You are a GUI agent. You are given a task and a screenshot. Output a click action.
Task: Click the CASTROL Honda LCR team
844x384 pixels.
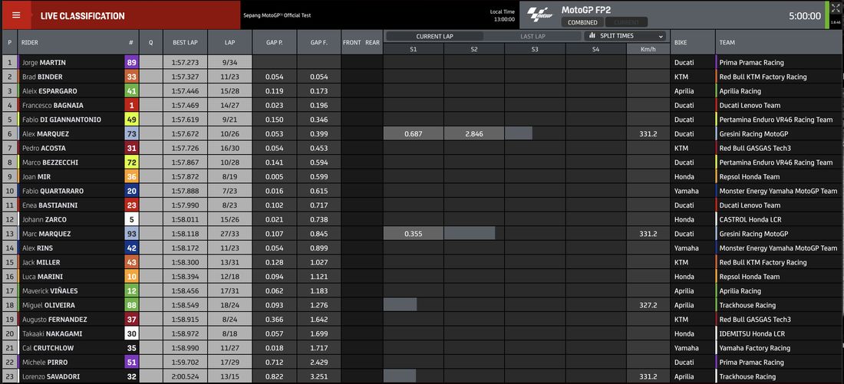click(750, 219)
